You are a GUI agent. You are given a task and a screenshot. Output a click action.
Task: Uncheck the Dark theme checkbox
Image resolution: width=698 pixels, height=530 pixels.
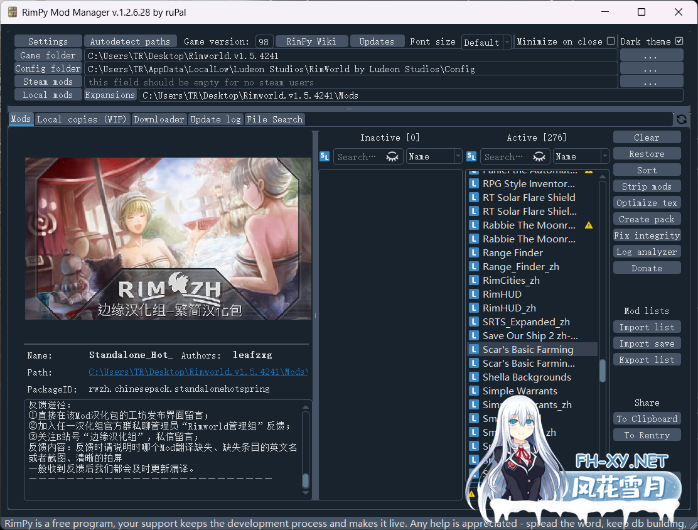pyautogui.click(x=679, y=41)
